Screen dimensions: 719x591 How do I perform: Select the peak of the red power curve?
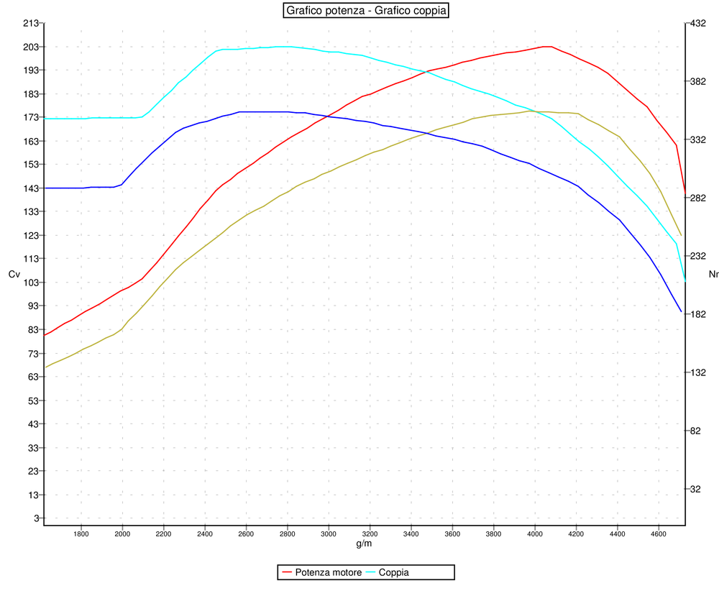tap(546, 46)
